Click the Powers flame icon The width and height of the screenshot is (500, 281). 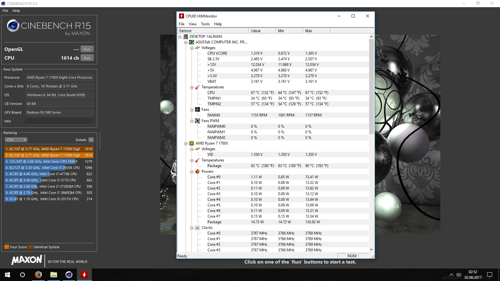point(197,171)
